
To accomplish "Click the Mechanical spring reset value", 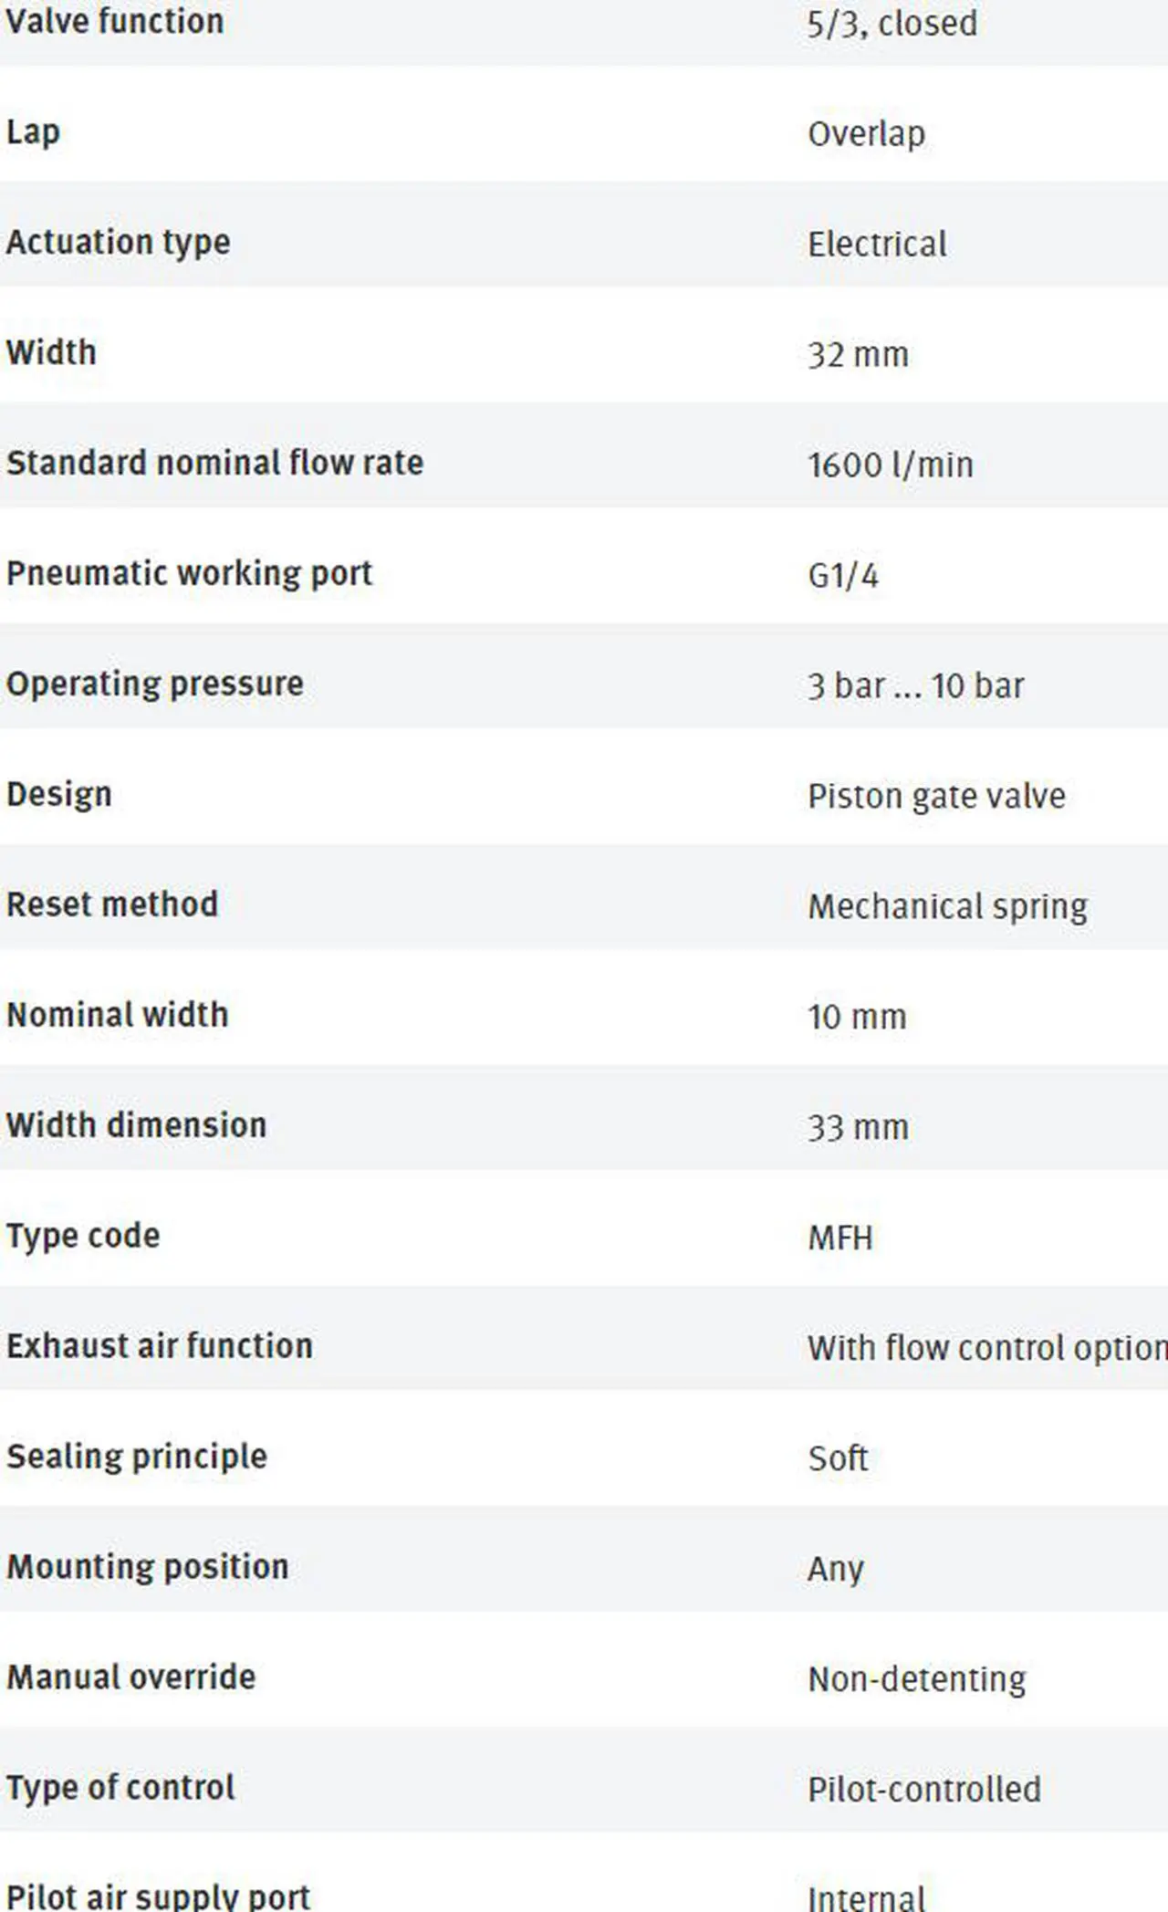I will click(x=947, y=907).
